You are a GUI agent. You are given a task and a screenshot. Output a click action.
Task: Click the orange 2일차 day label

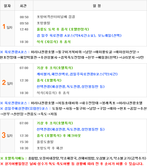(x=7, y=83)
